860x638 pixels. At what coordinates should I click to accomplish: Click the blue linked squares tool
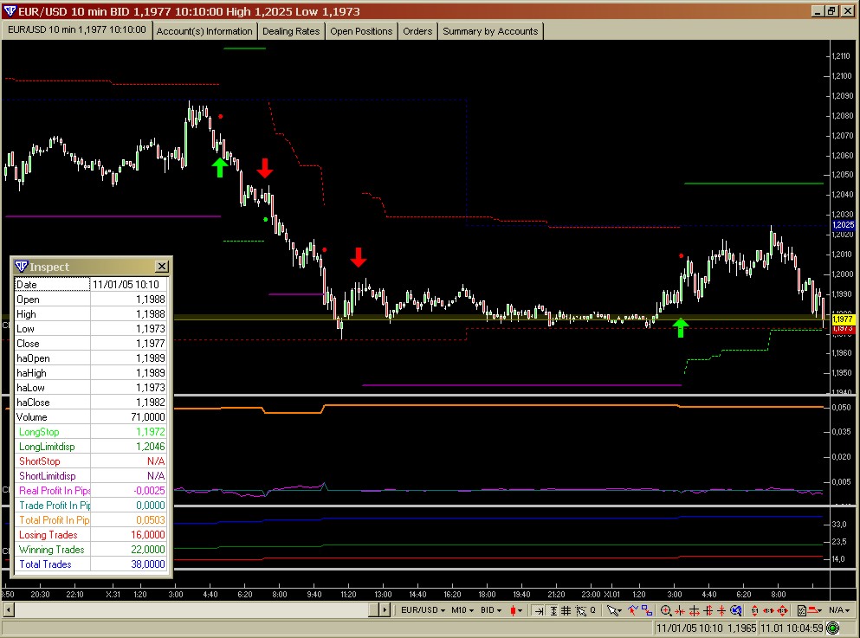pos(647,610)
